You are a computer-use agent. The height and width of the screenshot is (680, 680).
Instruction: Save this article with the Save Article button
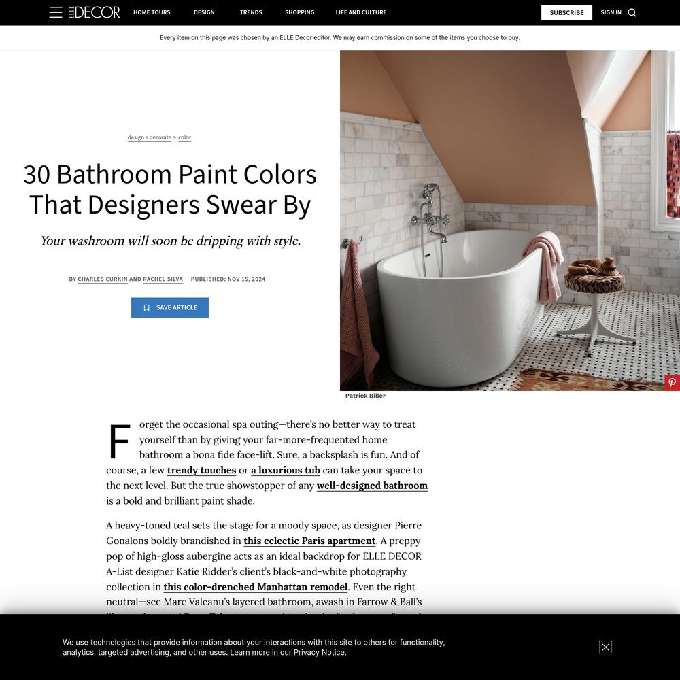170,307
